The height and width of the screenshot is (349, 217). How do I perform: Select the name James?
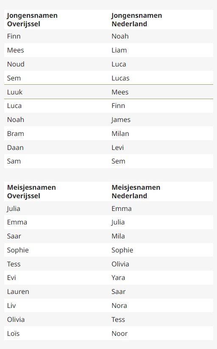tap(121, 120)
